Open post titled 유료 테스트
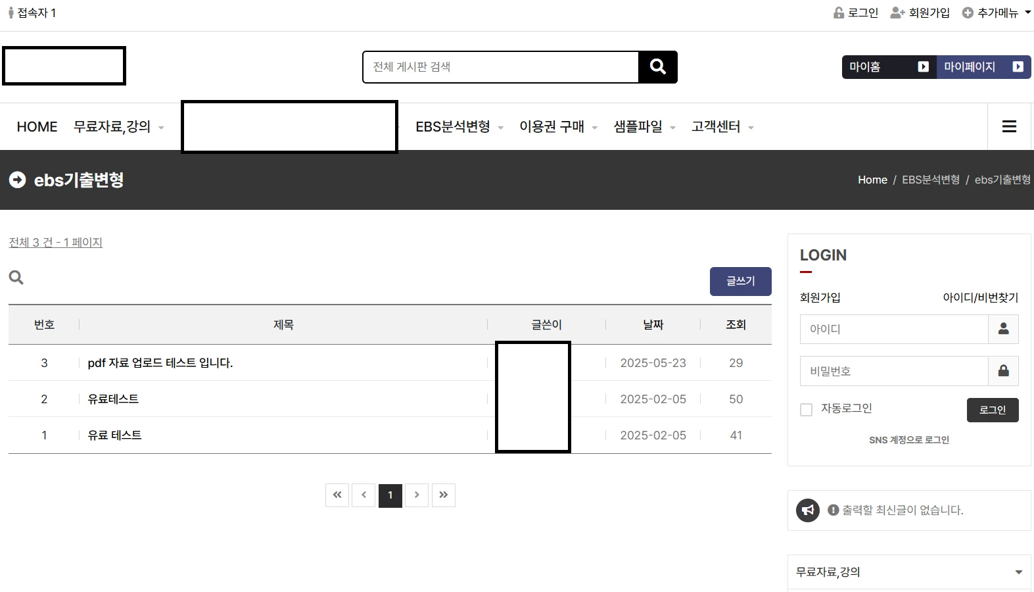The height and width of the screenshot is (592, 1034). tap(114, 435)
